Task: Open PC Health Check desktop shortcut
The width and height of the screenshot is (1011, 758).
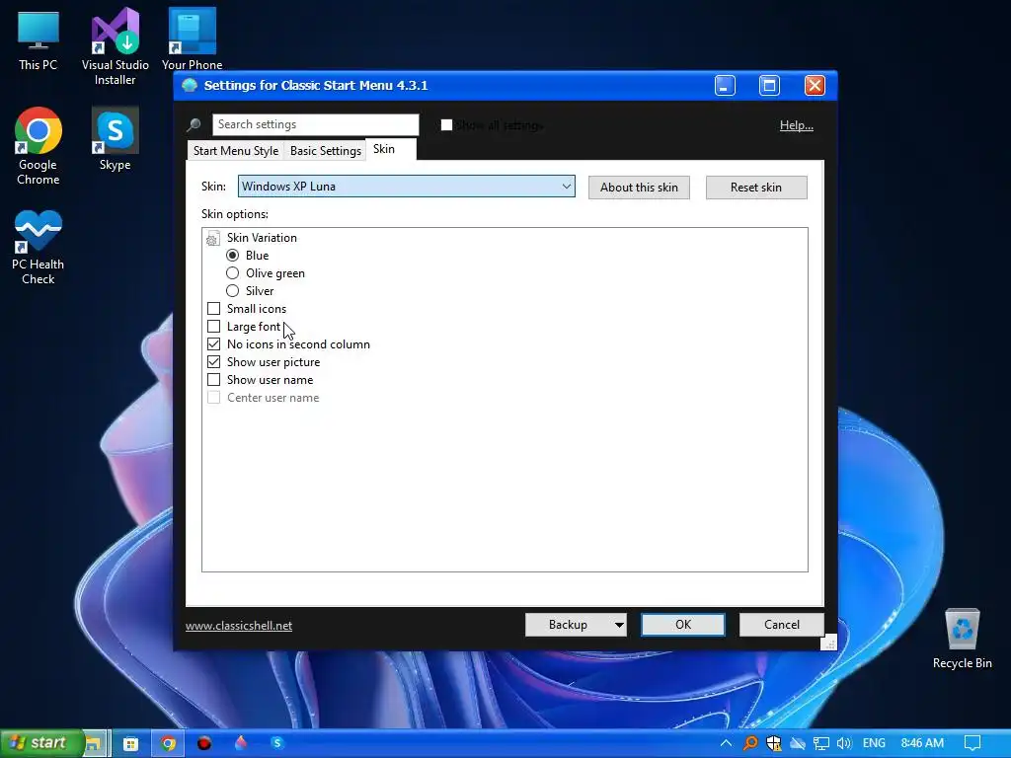Action: coord(39,247)
